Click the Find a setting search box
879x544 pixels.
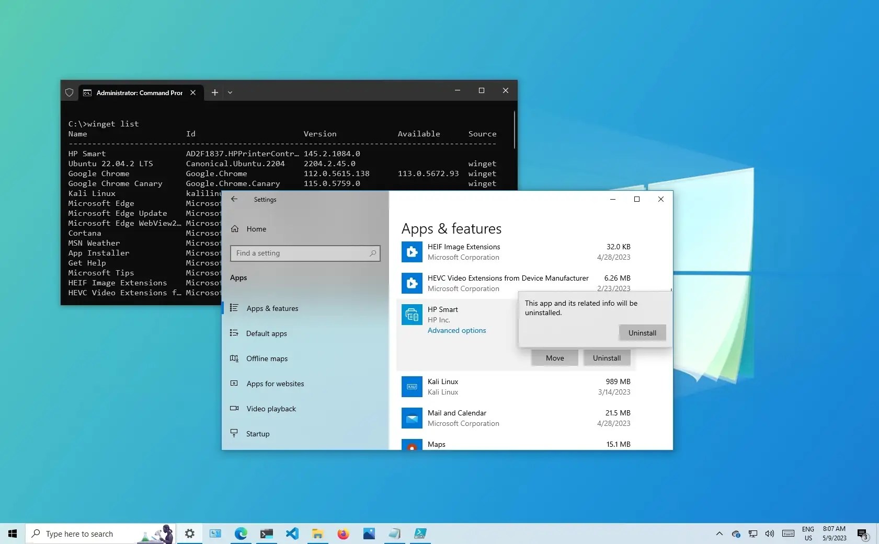coord(305,253)
